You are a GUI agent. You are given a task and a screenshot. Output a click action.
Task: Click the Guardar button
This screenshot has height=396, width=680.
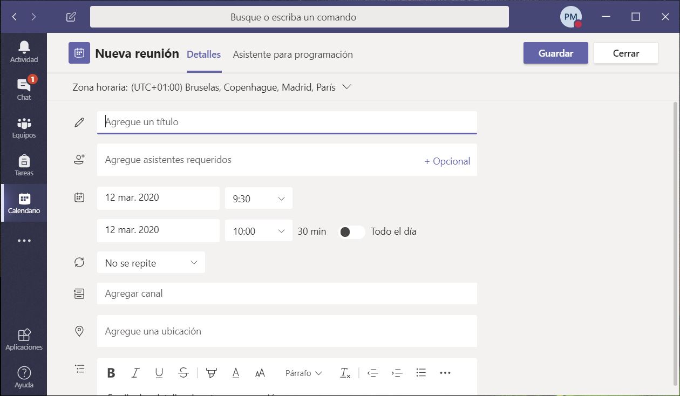tap(555, 53)
